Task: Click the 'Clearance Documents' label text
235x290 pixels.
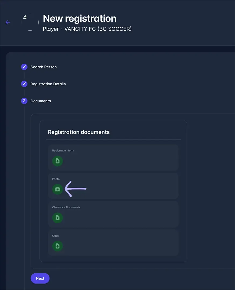Action: [66, 207]
